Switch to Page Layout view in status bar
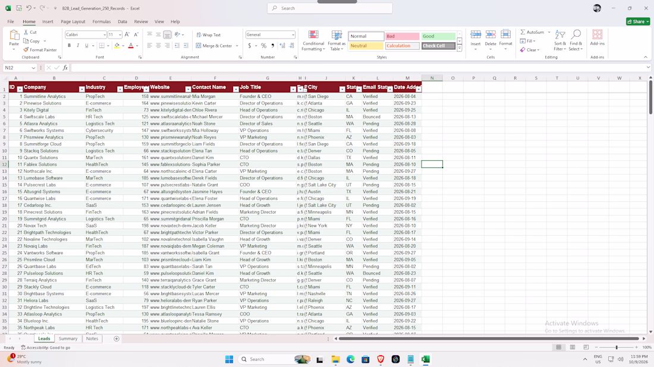Screen dimensions: 654x367 [x=573, y=347]
